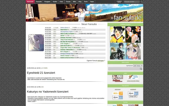
Task: Click the Powered by badge in the Technik section
Action: click(x=133, y=105)
